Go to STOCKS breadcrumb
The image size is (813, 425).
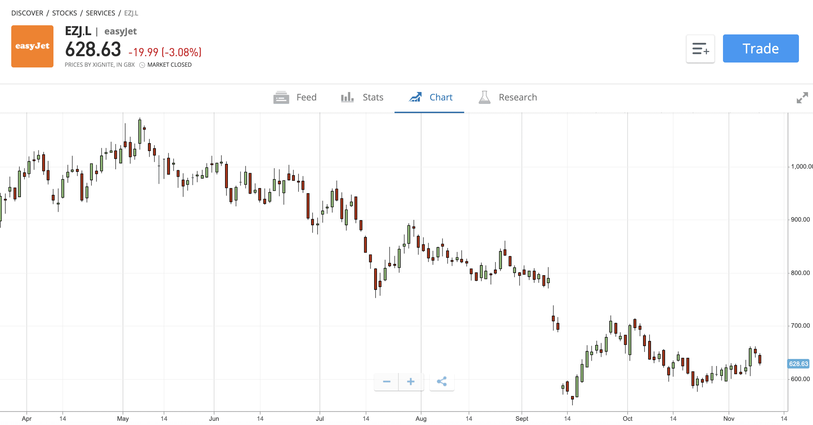coord(64,13)
